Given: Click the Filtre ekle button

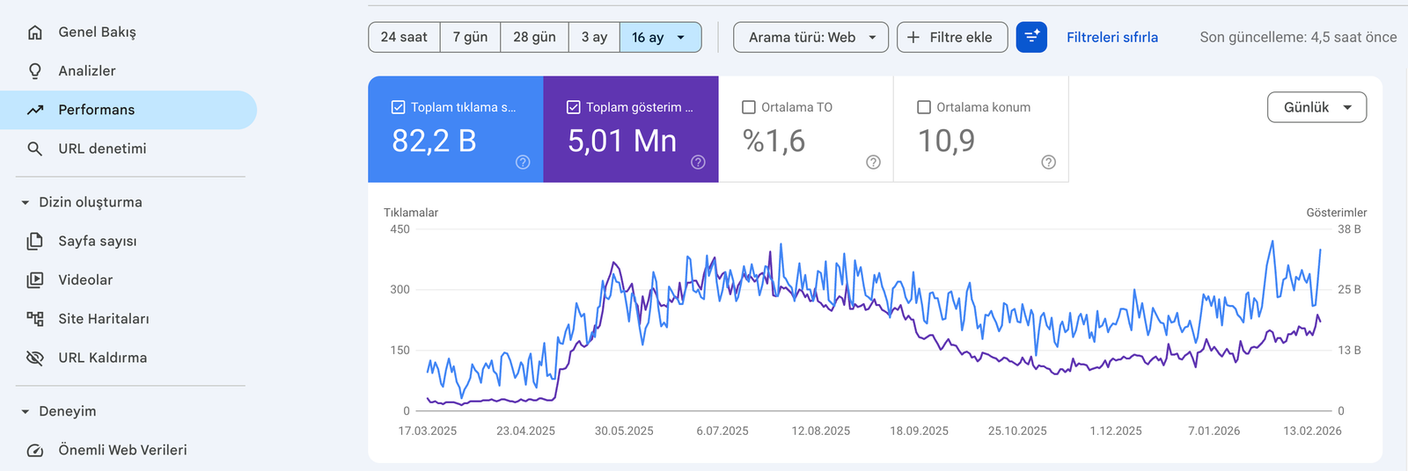Looking at the screenshot, I should click(951, 37).
